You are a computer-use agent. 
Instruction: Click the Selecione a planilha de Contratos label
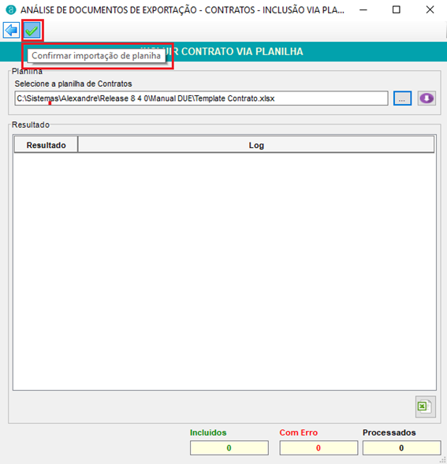(73, 84)
